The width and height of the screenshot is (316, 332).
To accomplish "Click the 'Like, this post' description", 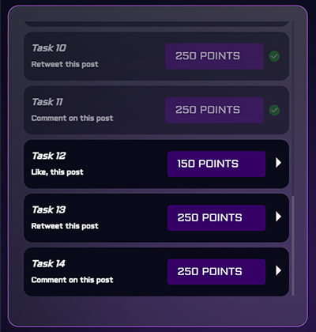I will pos(57,172).
